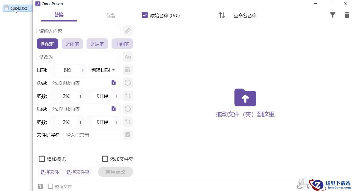The image size is (352, 191).
Task: Toggle the 整理文件 checkbox
Action: point(51,186)
